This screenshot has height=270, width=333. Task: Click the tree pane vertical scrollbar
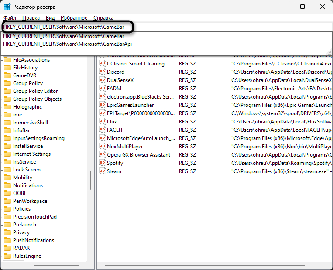tap(90, 180)
